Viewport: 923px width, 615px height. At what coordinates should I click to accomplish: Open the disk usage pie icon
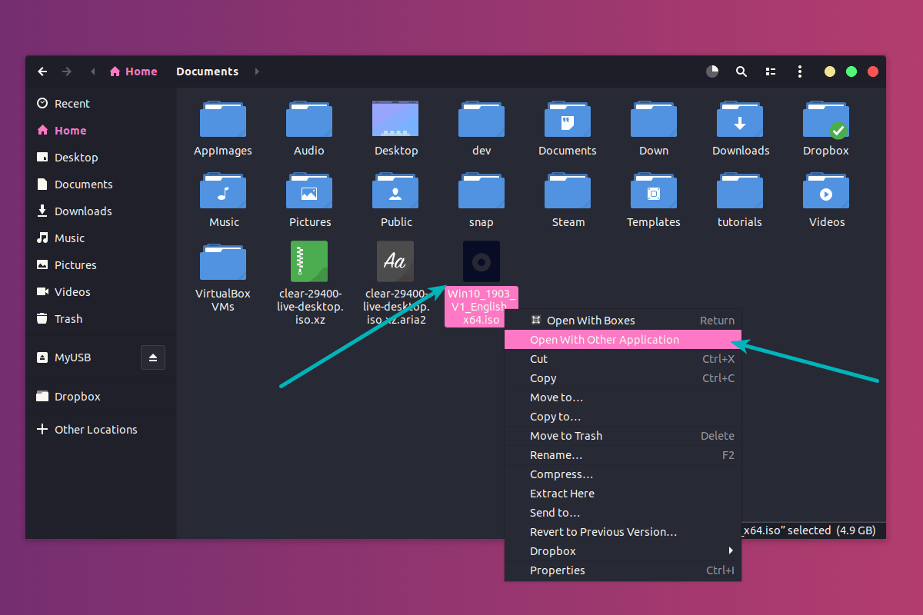pos(712,71)
